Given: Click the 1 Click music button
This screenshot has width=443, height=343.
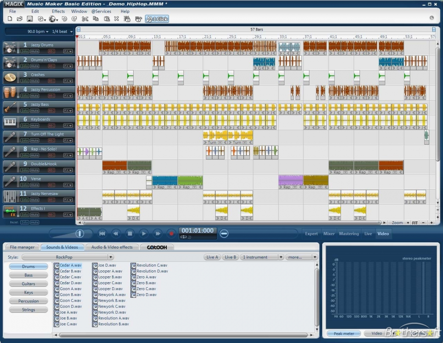Looking at the screenshot, I should click(157, 19).
